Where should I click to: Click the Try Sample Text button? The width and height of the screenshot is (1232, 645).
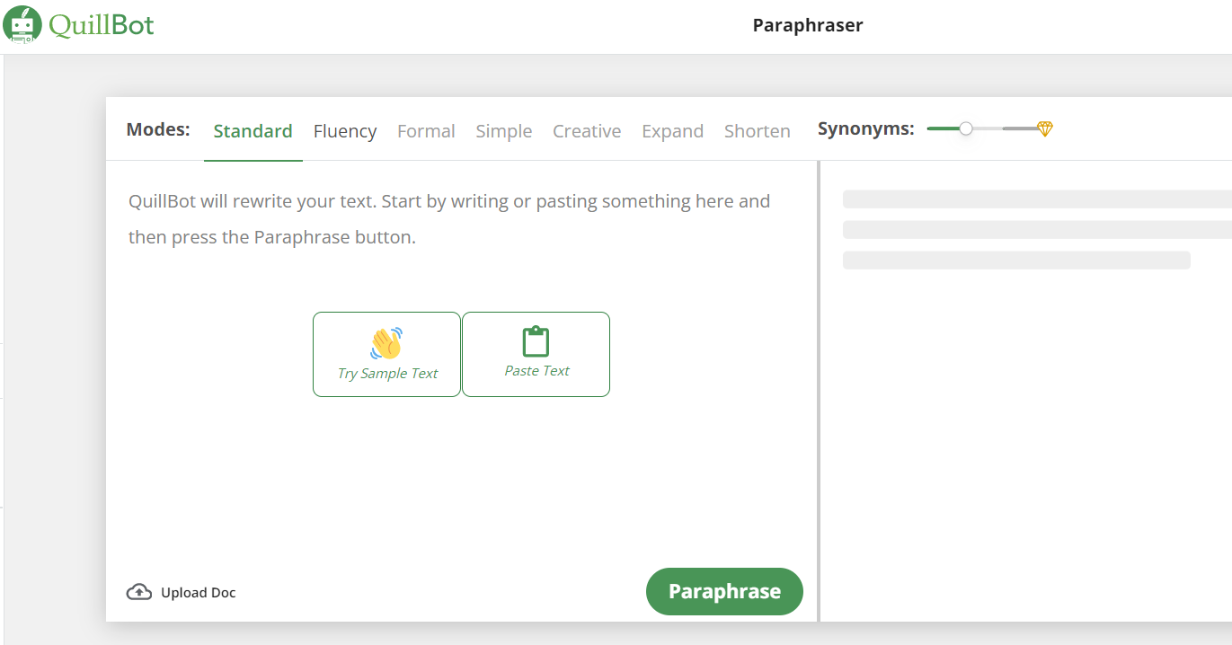pyautogui.click(x=386, y=354)
